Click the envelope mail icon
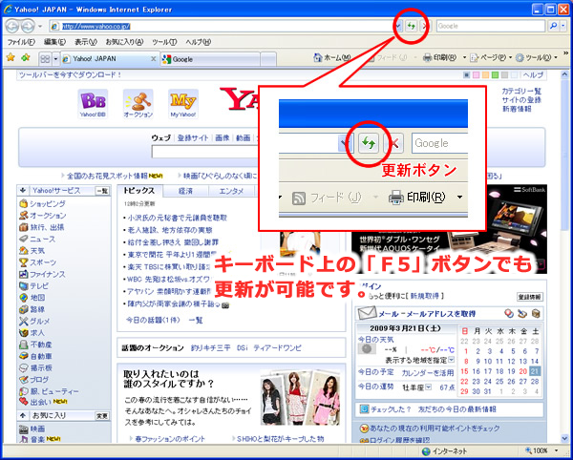This screenshot has width=573, height=460. point(367,313)
